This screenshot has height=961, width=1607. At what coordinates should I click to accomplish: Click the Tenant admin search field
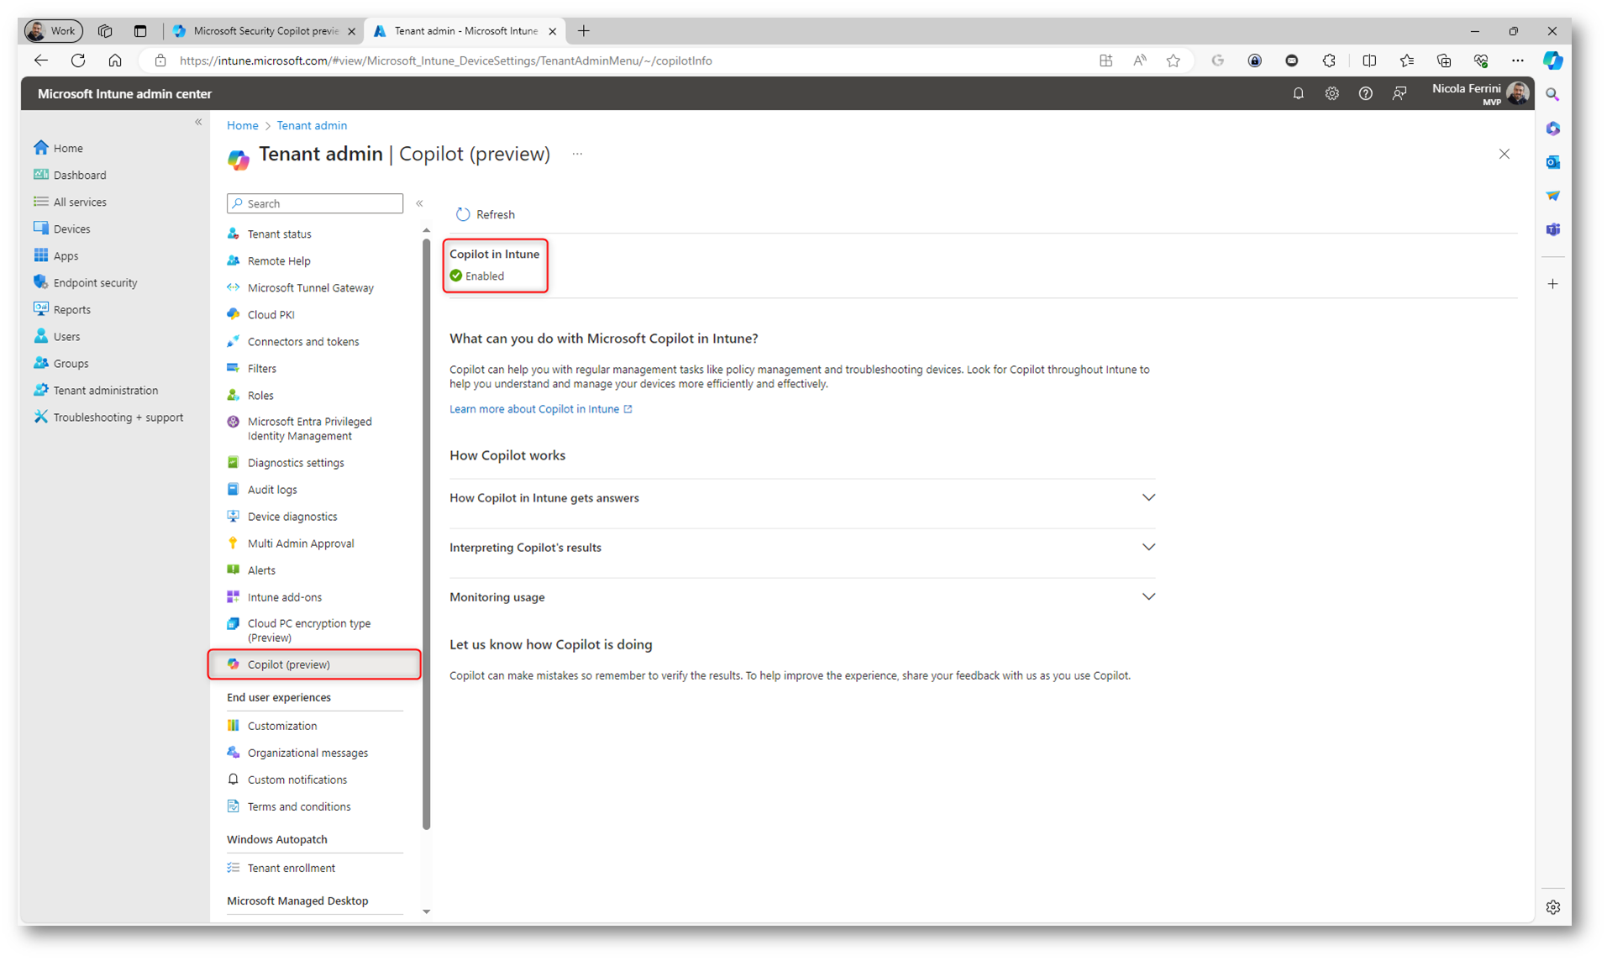click(x=315, y=203)
